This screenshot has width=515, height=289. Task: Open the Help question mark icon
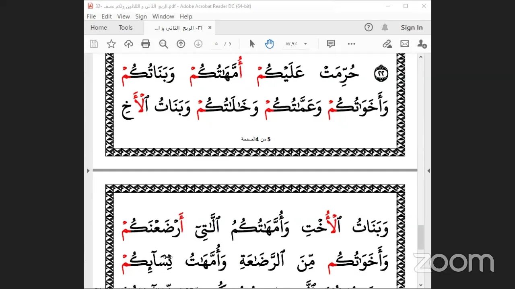coord(369,27)
